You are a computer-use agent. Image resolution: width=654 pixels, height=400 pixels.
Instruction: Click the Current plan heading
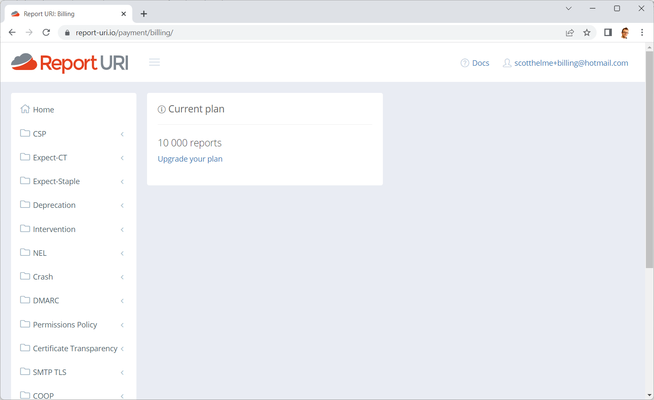point(196,109)
